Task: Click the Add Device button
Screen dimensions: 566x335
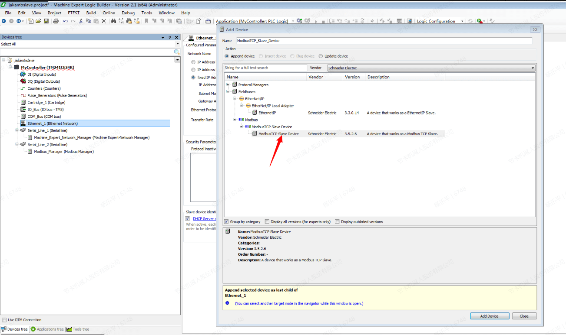Action: 489,316
